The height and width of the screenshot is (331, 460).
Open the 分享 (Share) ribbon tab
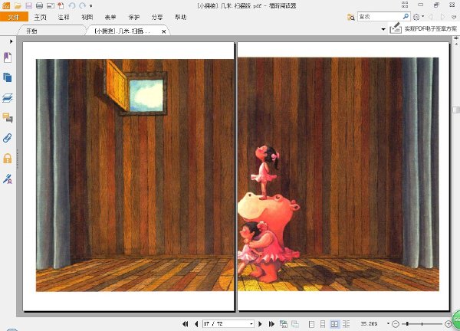click(157, 17)
